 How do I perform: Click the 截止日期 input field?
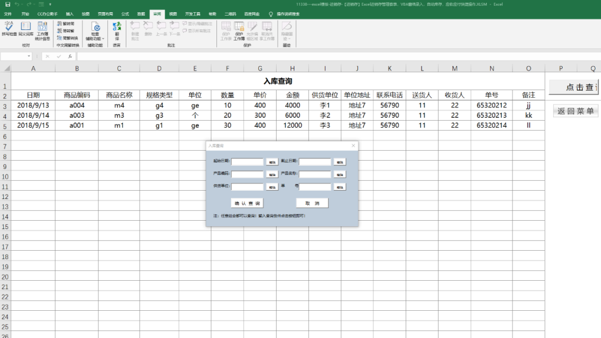point(314,162)
